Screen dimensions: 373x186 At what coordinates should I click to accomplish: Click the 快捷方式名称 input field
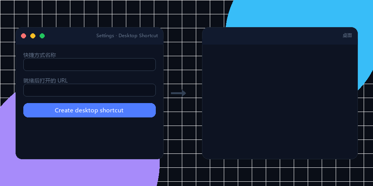(89, 65)
